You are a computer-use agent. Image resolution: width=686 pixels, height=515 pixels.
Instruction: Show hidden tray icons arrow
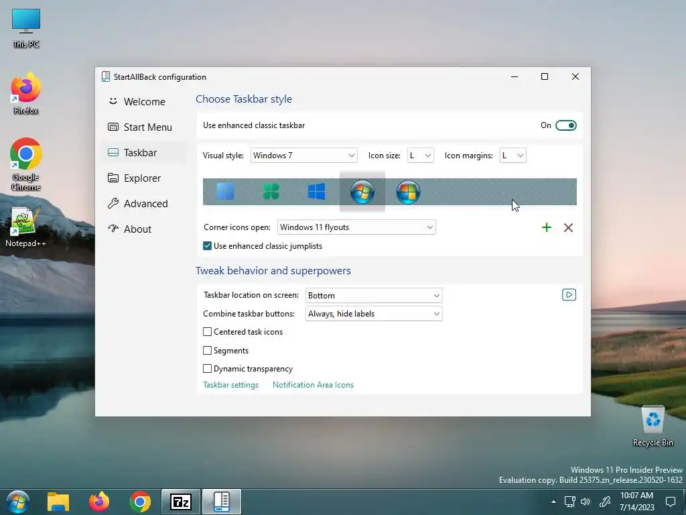coord(553,502)
